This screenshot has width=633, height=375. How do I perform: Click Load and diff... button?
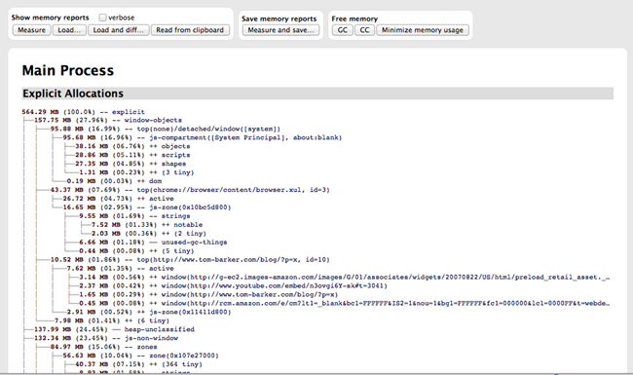118,30
